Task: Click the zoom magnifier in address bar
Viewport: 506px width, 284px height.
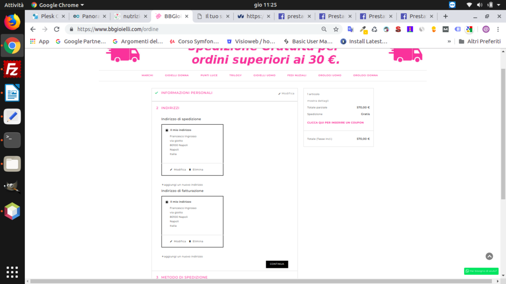Action: (x=324, y=29)
